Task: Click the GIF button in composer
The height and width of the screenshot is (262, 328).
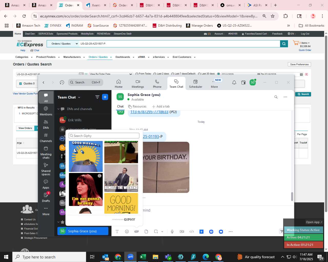Action: (137, 232)
